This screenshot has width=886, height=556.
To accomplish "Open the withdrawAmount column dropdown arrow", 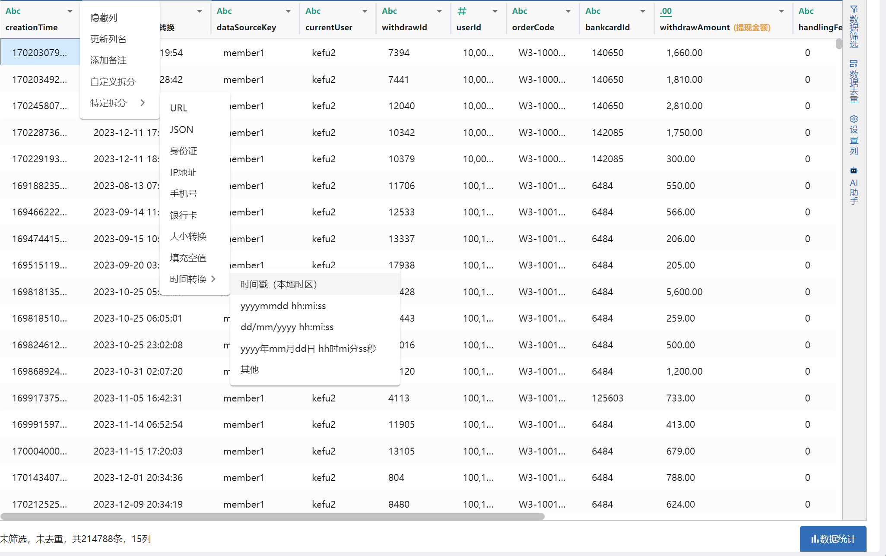I will coord(781,11).
